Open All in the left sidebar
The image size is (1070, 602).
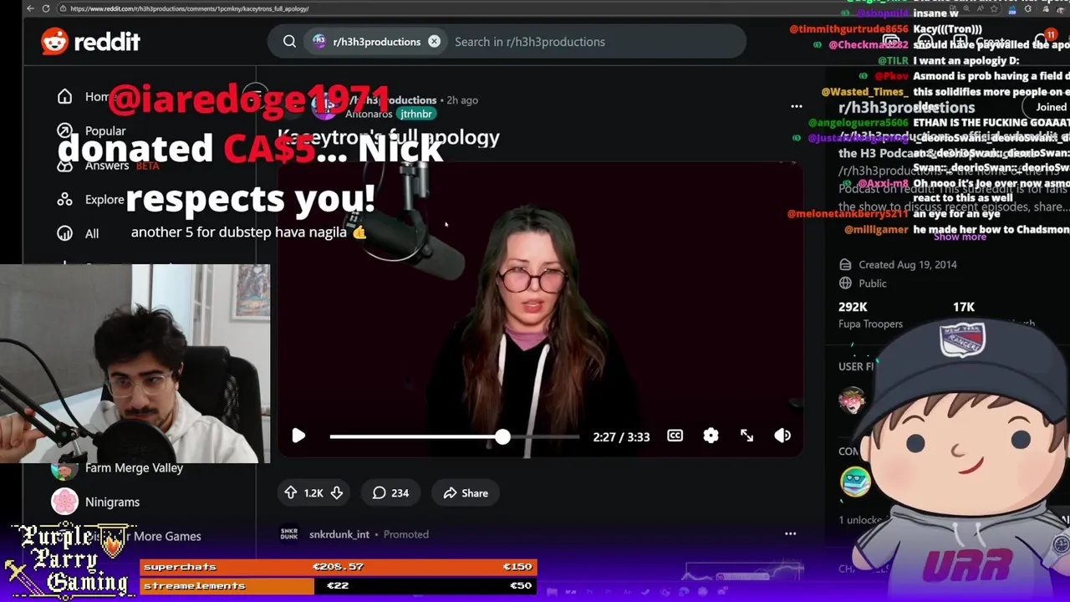point(91,233)
